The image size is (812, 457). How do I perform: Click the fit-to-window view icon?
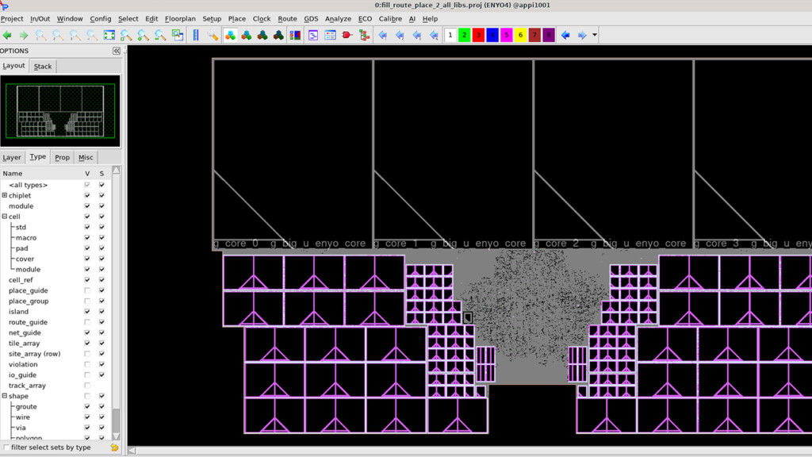point(109,35)
